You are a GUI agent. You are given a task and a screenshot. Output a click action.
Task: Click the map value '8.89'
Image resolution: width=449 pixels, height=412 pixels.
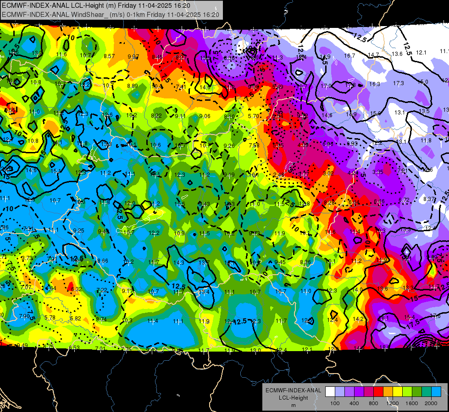click(133, 86)
